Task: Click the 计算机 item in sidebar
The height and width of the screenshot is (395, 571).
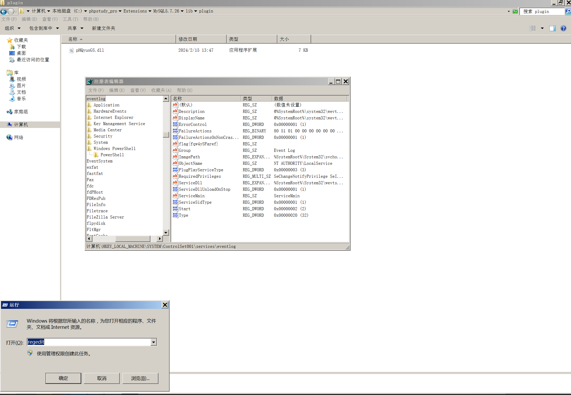Action: pos(21,125)
